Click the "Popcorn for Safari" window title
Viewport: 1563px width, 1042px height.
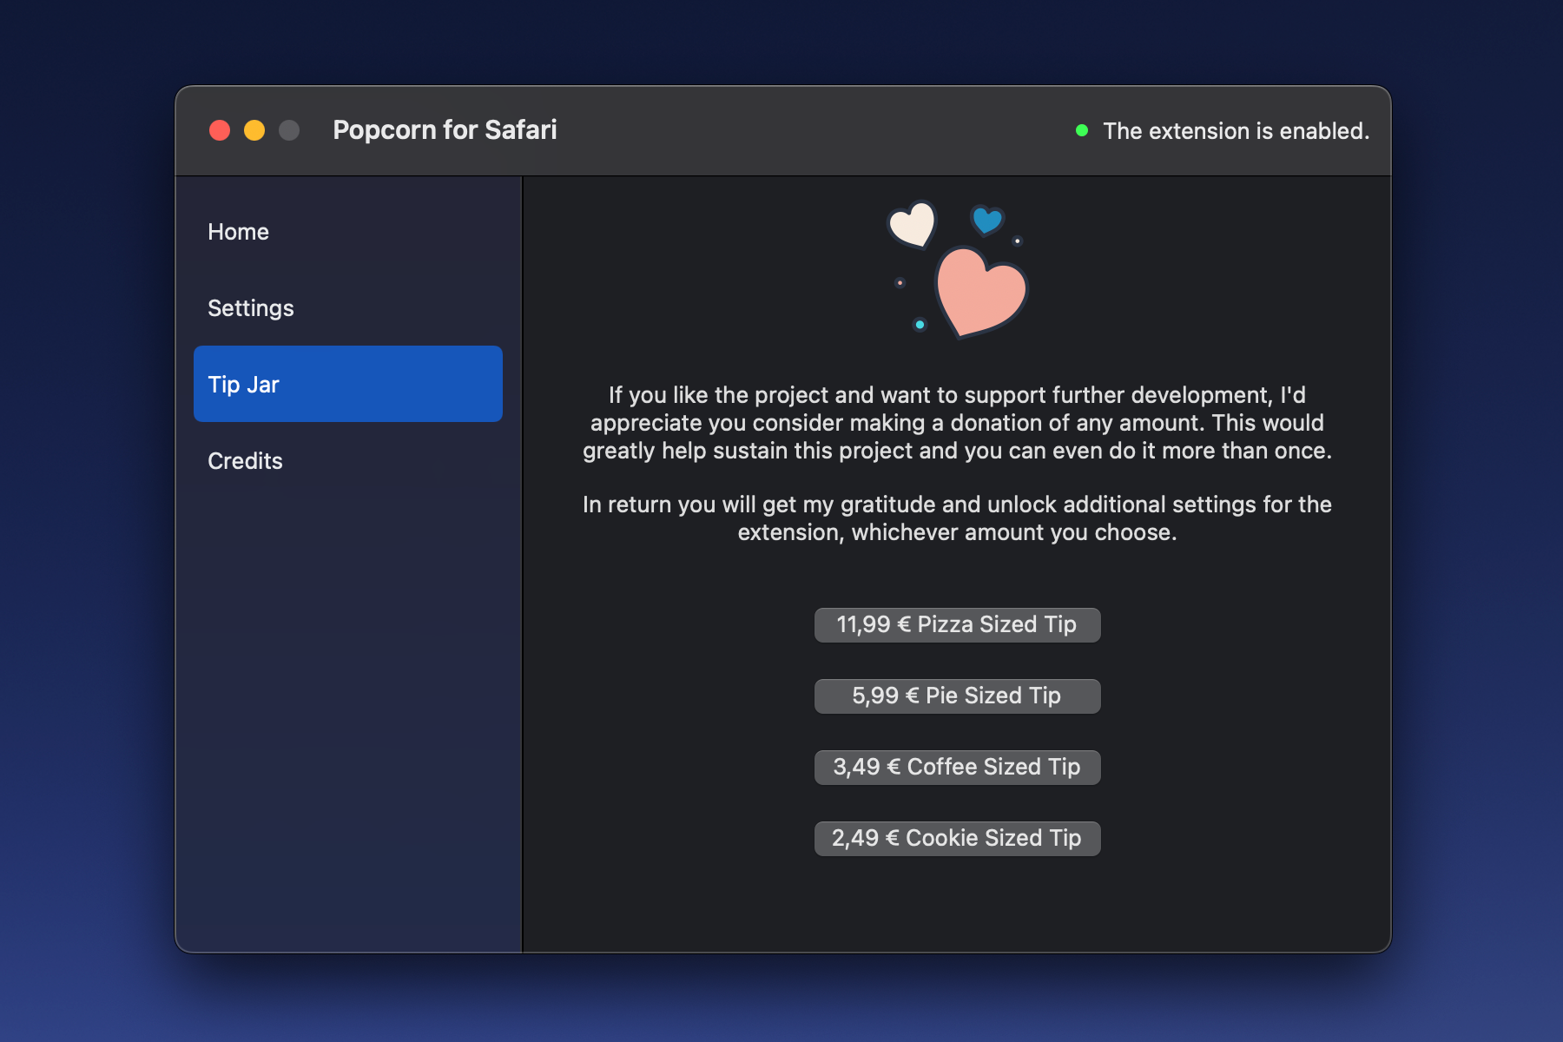click(x=445, y=130)
